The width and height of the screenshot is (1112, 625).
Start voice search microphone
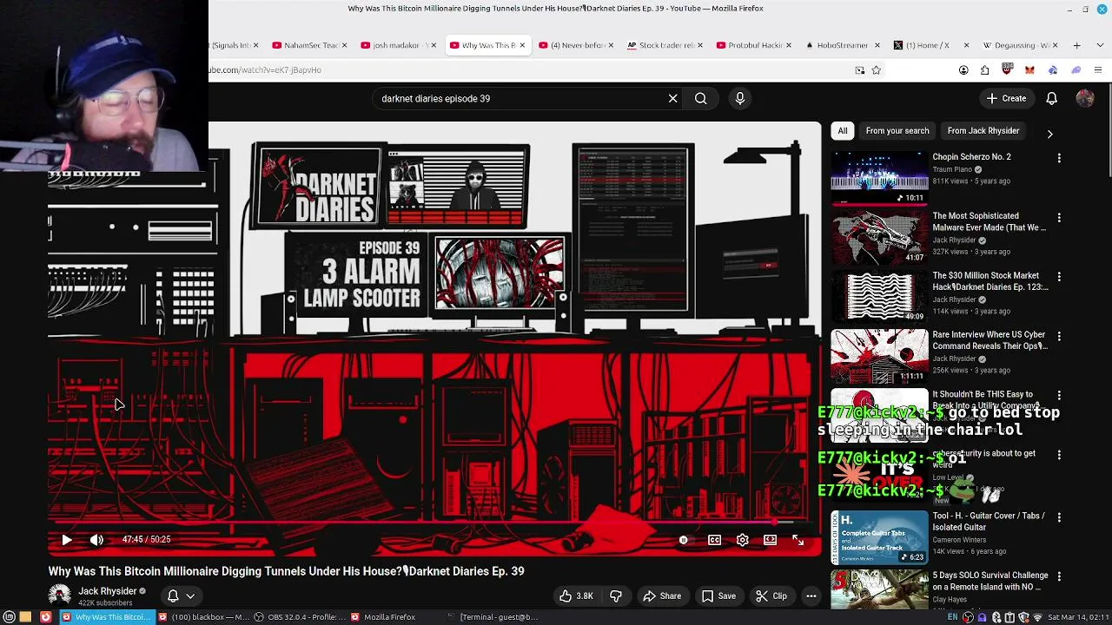point(740,98)
